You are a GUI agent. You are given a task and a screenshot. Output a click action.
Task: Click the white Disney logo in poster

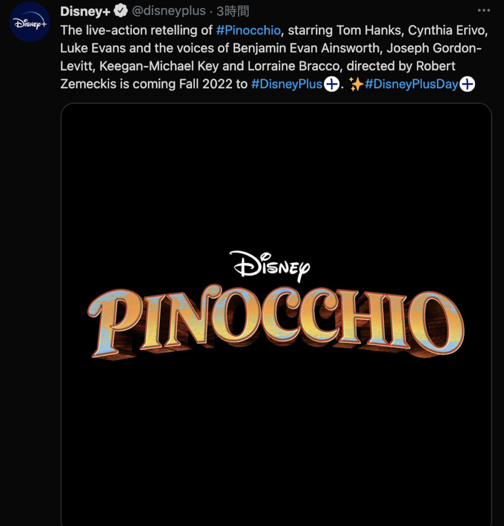[270, 266]
